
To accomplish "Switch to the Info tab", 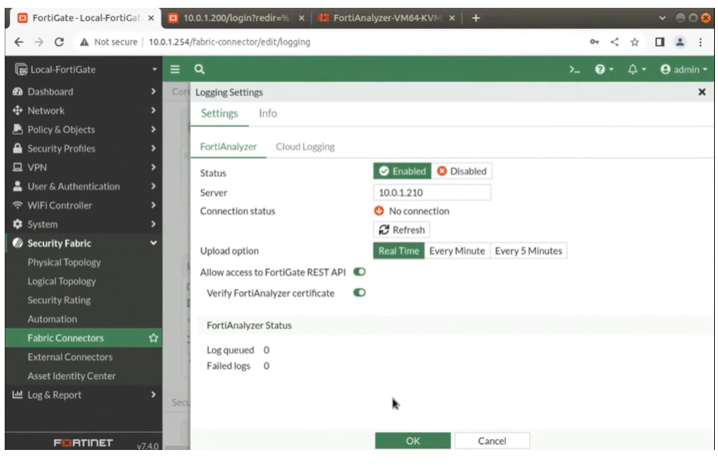I will tap(268, 113).
